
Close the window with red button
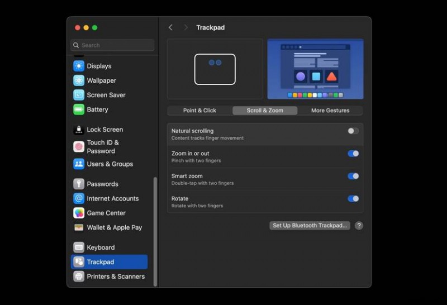[77, 27]
